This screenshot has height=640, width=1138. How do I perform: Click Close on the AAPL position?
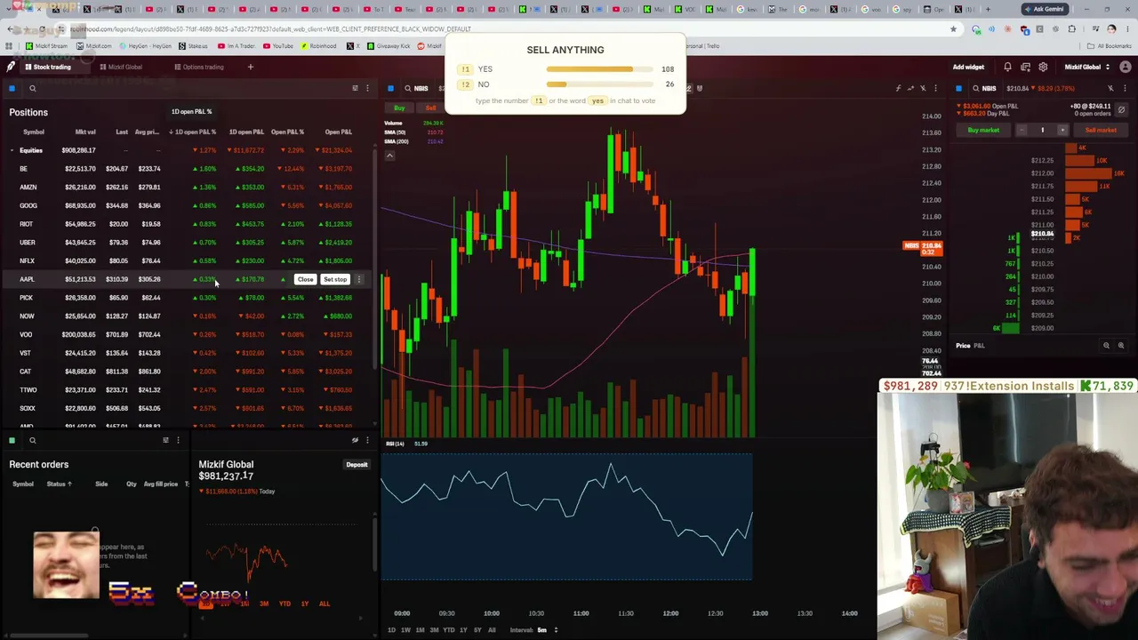pos(305,279)
